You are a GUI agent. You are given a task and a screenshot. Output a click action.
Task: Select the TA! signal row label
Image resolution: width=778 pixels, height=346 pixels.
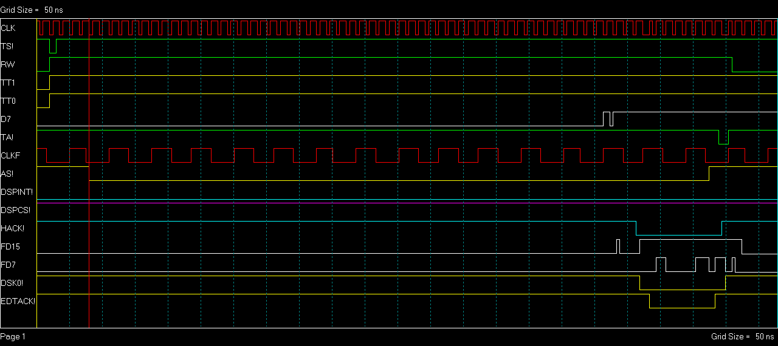(x=7, y=138)
